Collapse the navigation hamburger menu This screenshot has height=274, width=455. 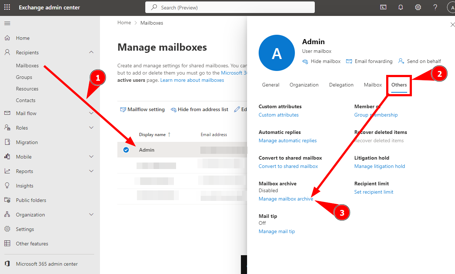pyautogui.click(x=7, y=23)
